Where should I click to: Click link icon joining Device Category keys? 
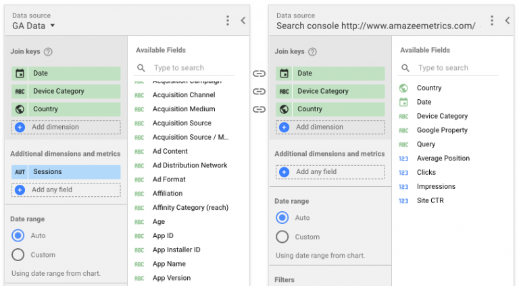[x=259, y=91]
